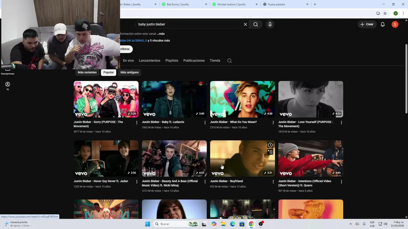Open options menu for Intentions video
The height and width of the screenshot is (229, 408).
click(x=341, y=182)
